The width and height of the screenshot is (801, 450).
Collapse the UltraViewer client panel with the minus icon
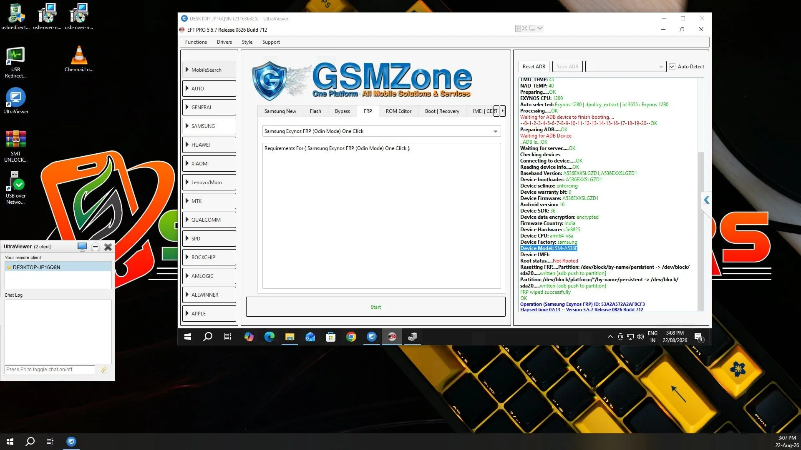95,247
